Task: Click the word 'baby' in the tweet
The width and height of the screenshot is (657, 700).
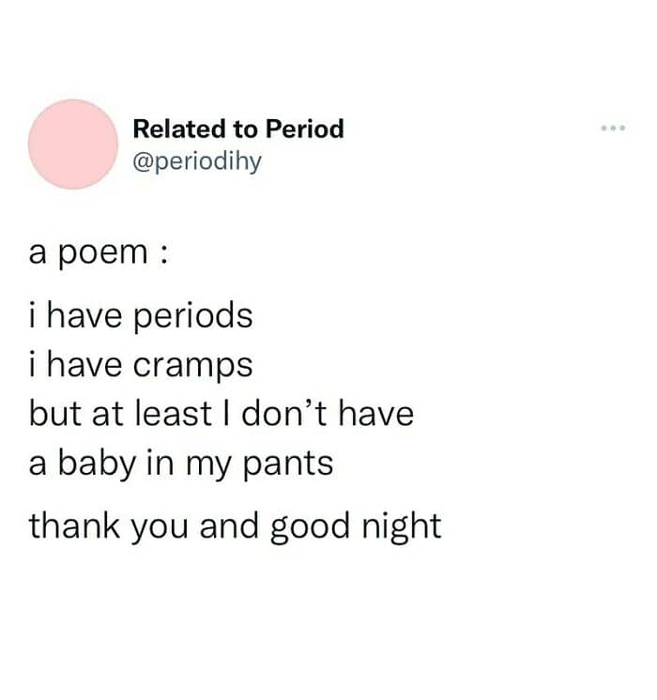Action: pos(97,464)
